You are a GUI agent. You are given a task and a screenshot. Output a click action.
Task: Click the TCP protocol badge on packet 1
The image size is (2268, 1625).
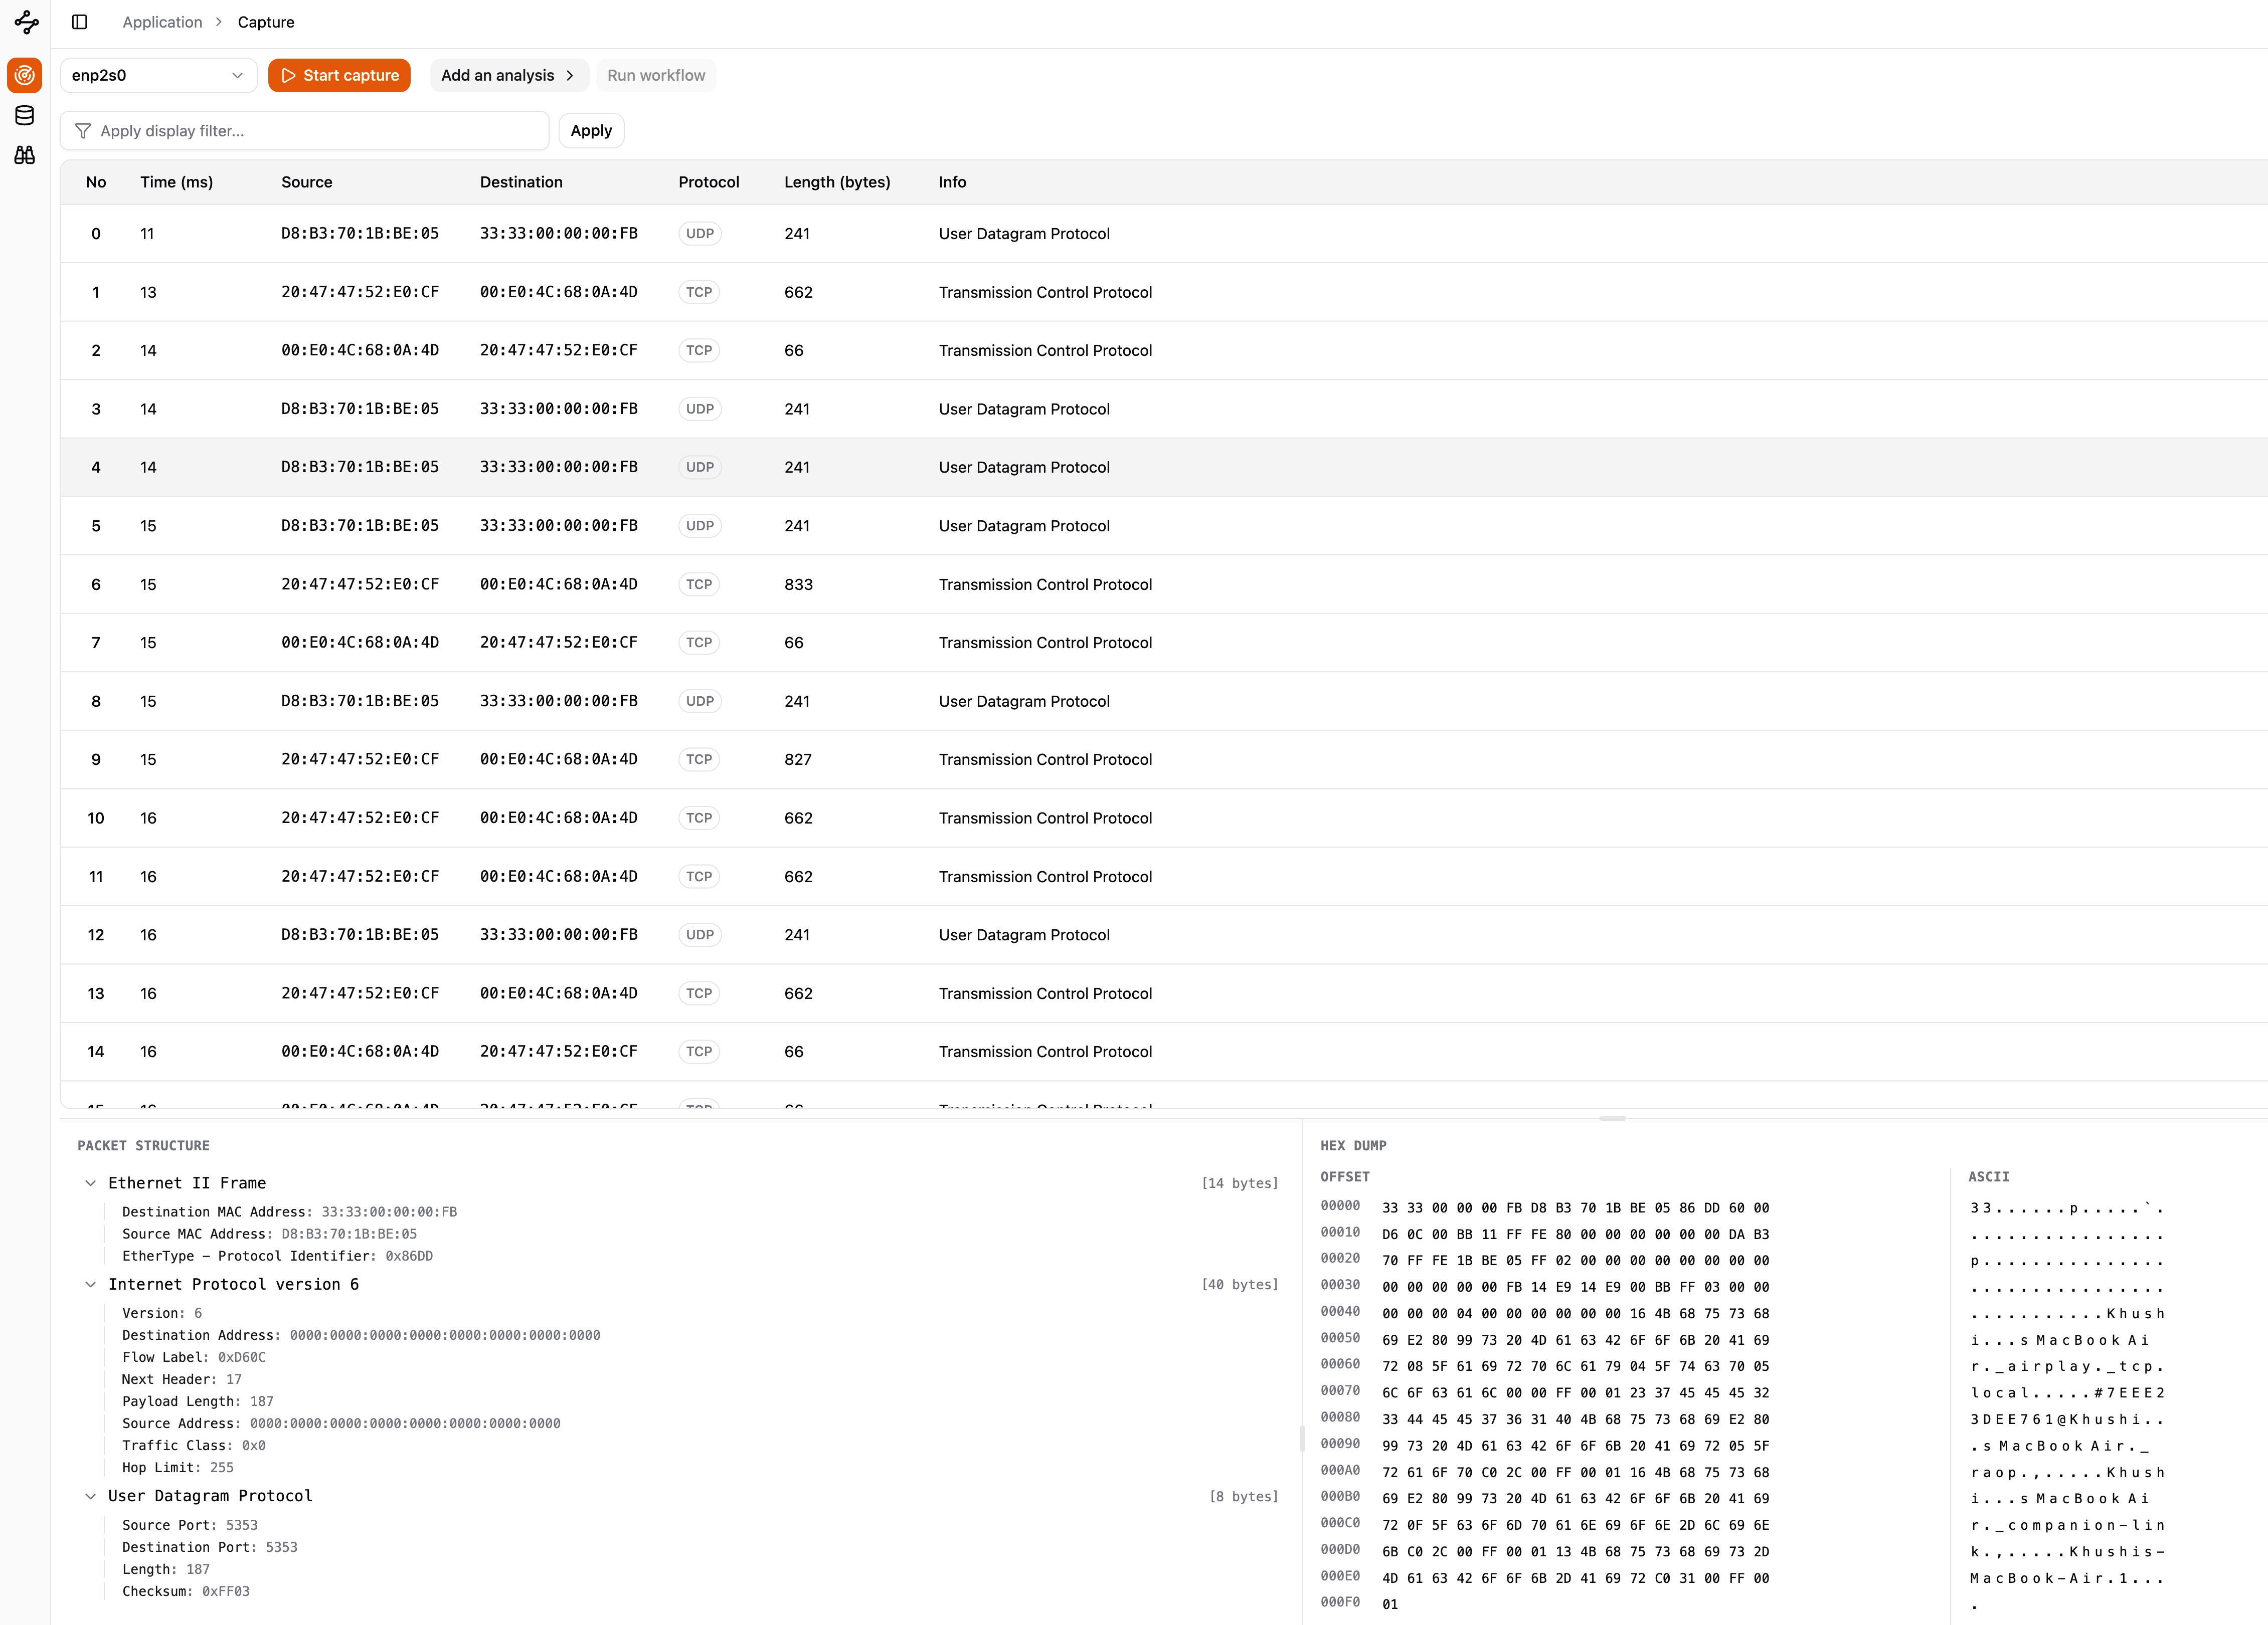[x=699, y=292]
